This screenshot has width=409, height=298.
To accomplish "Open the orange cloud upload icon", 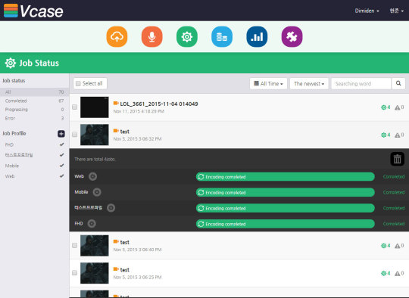I will coord(117,37).
